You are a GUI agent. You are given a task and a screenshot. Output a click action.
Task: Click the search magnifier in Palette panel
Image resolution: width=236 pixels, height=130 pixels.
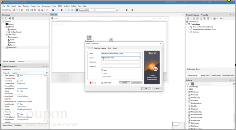click(234, 84)
